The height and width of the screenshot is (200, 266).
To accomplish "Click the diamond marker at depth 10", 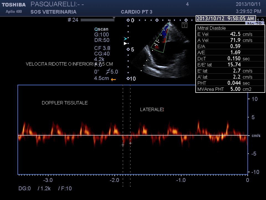I will tap(128, 79).
